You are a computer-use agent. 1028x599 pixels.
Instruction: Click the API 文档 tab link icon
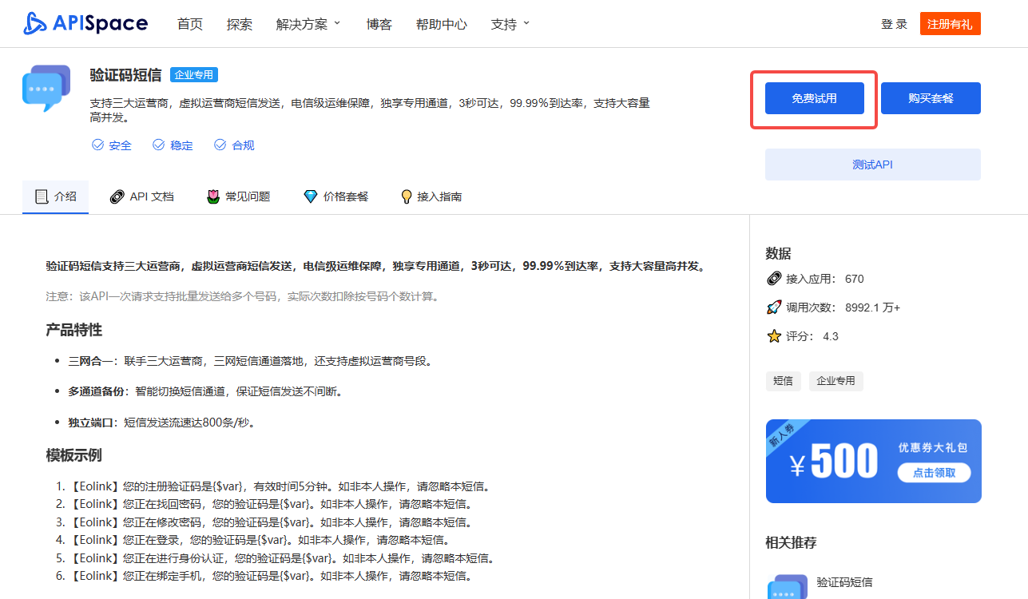pyautogui.click(x=117, y=196)
